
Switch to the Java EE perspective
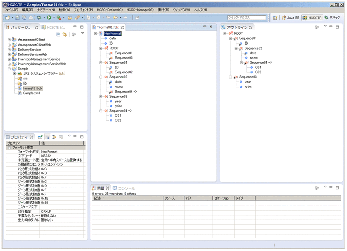(x=290, y=18)
